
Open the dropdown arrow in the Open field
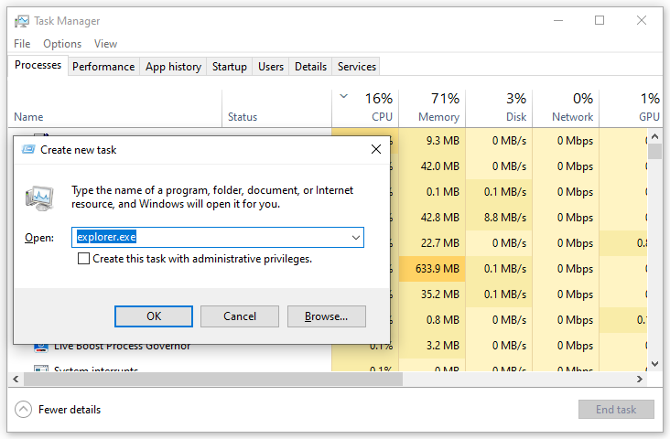pos(355,238)
